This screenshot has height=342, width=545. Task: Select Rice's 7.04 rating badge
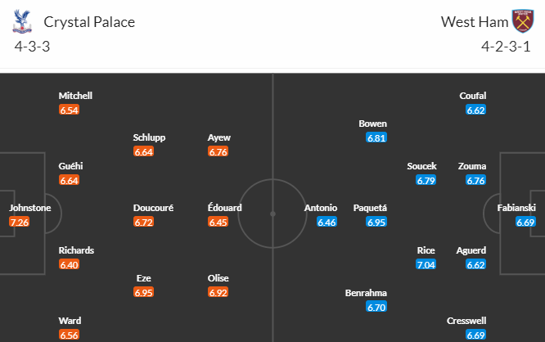click(x=426, y=264)
